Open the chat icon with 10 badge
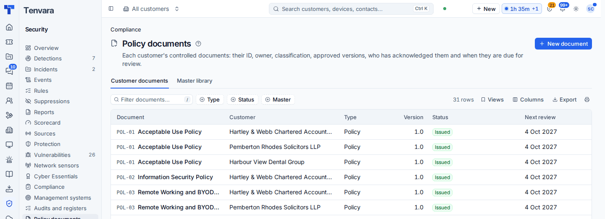The width and height of the screenshot is (605, 219). pyautogui.click(x=9, y=71)
